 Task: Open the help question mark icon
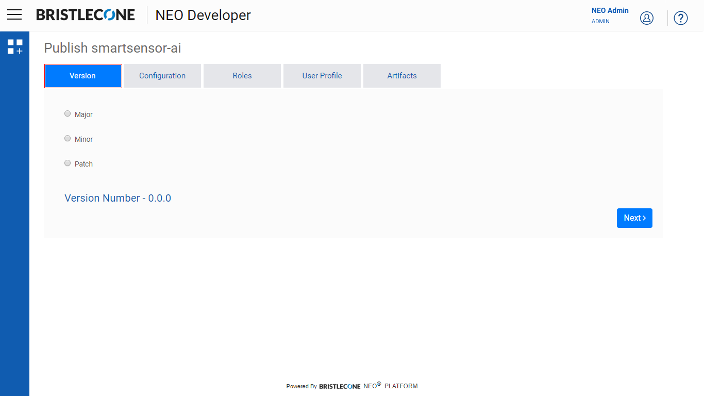click(x=681, y=18)
